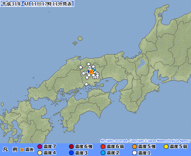Select the intensity 4 cream legend circle
191x156 pixels.
point(40,153)
